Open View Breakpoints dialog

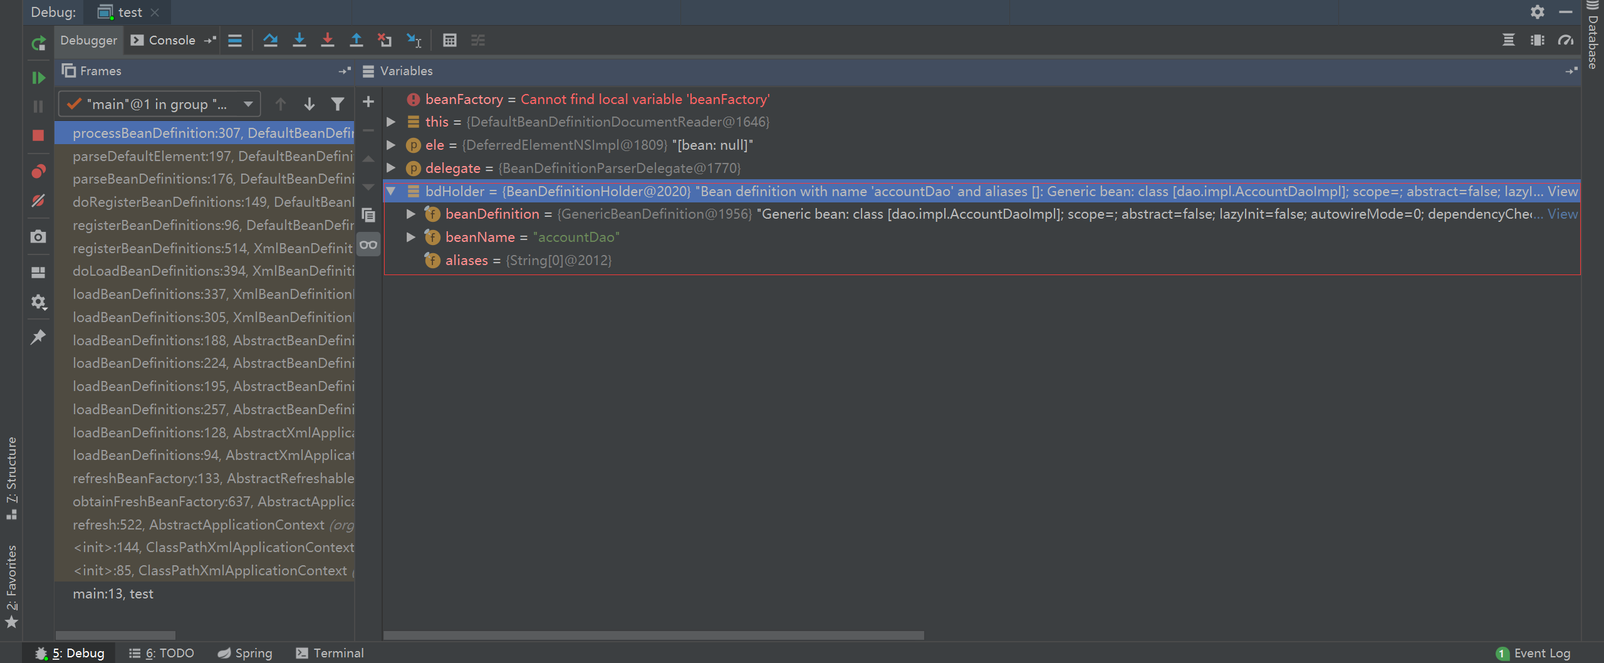pos(38,171)
